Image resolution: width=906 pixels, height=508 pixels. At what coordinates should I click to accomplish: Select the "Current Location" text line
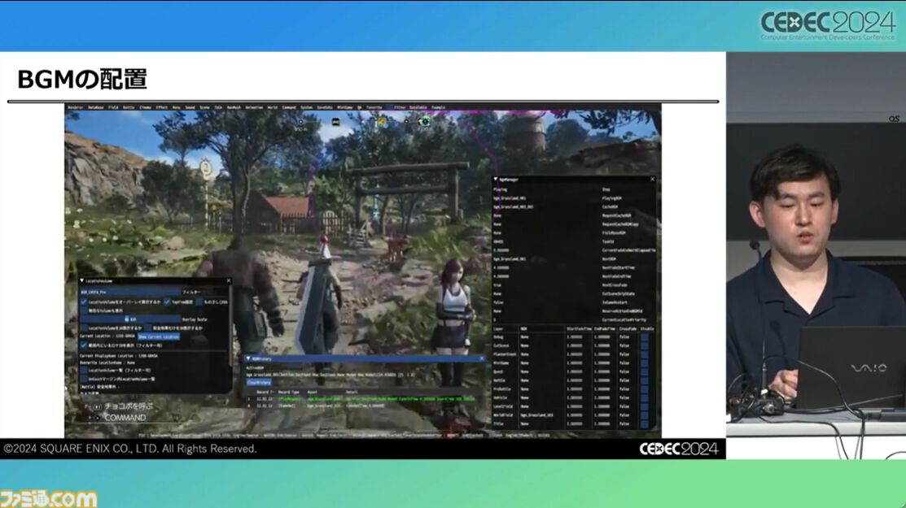107,336
